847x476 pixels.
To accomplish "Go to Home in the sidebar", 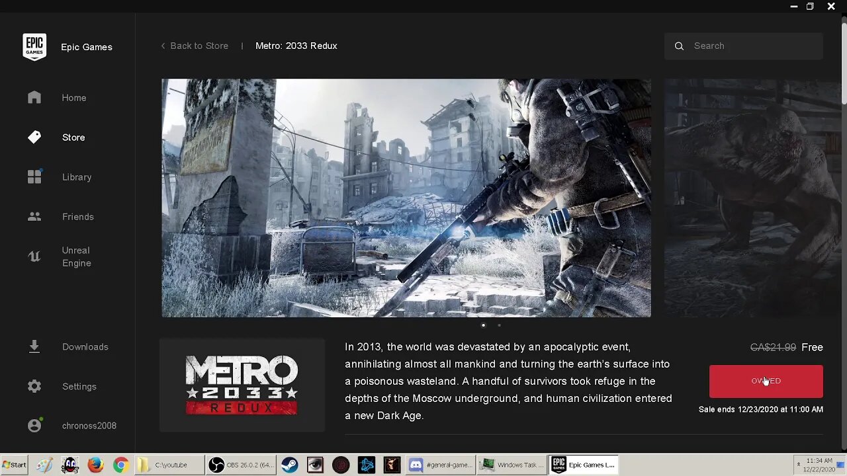I will [x=74, y=98].
